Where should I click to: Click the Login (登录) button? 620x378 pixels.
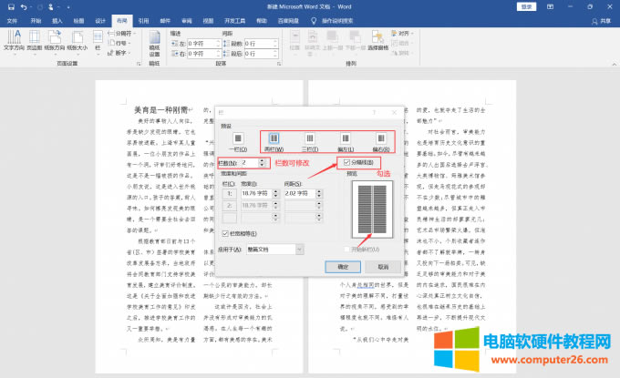point(526,6)
